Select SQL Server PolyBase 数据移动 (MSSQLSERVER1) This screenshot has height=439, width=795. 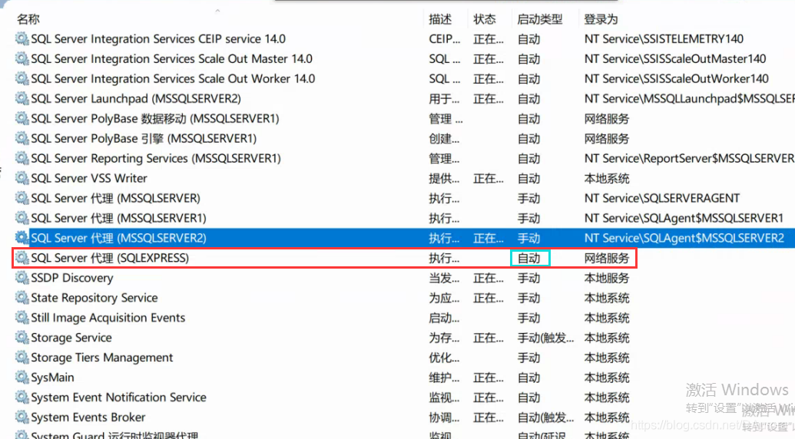(x=155, y=118)
